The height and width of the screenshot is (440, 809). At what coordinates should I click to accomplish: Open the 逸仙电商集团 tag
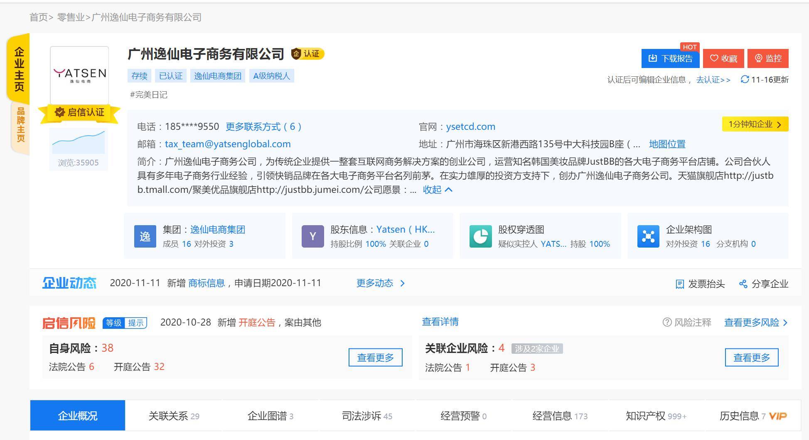[x=218, y=76]
